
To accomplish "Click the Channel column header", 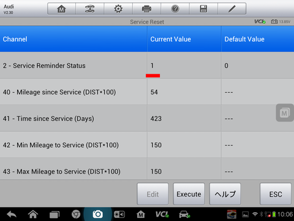I will coord(73,39).
